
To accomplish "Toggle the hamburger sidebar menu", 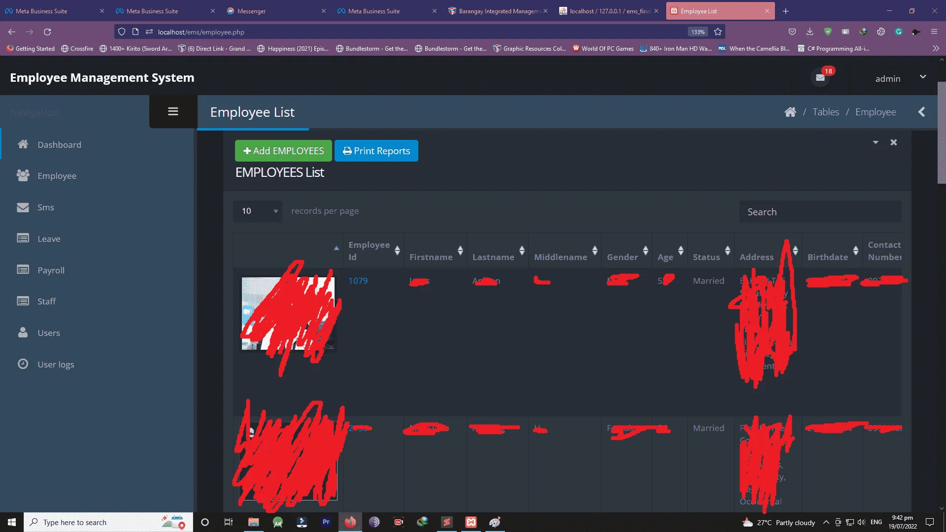I will pyautogui.click(x=173, y=111).
